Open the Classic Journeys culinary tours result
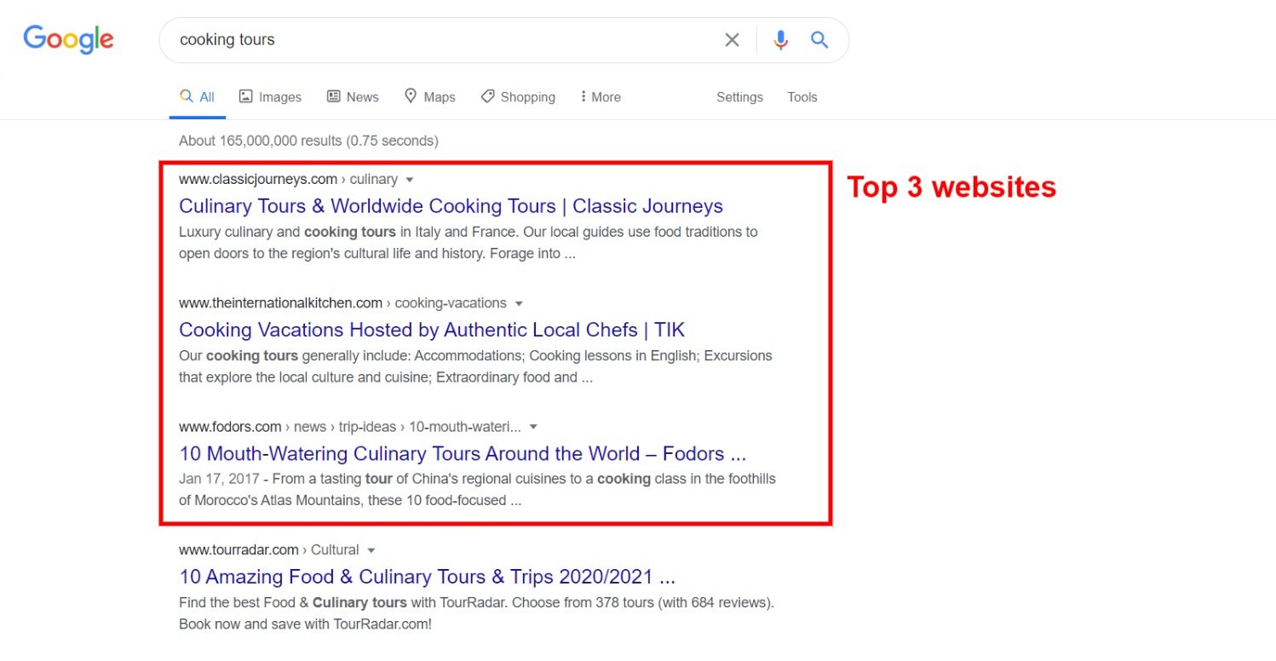 (451, 206)
